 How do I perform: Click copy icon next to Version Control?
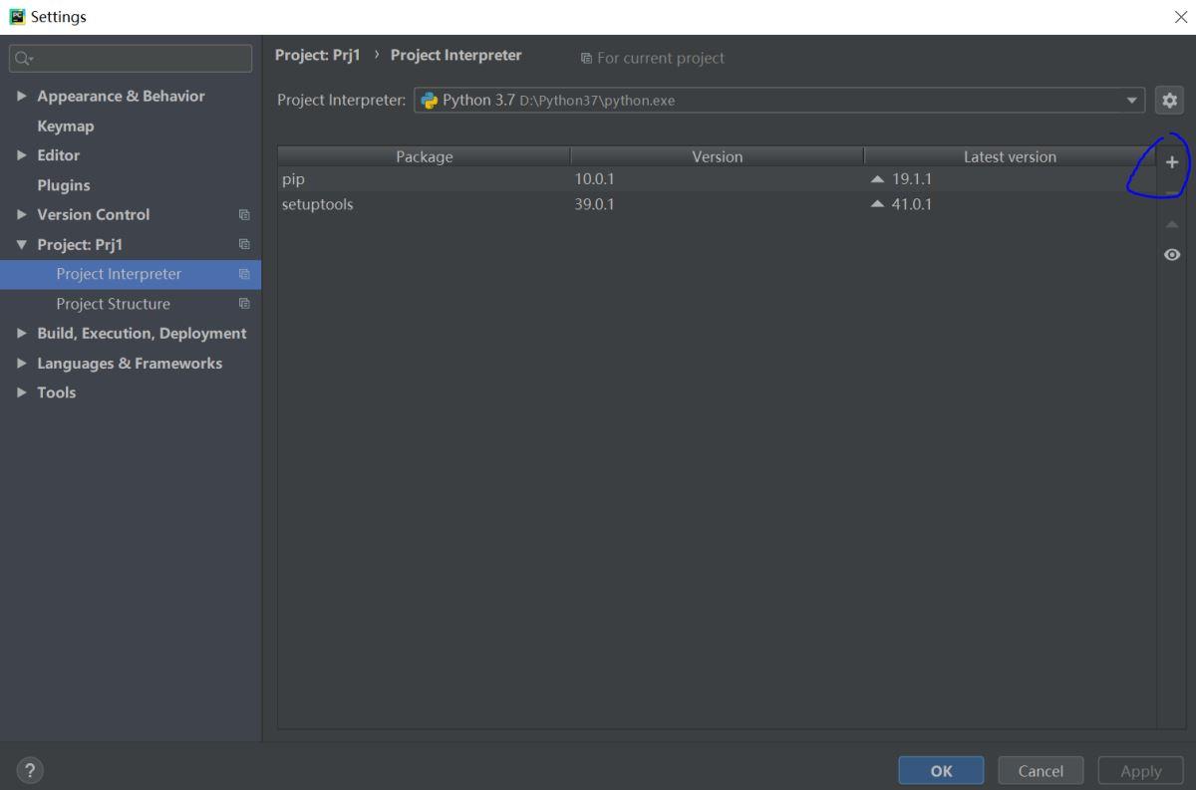pyautogui.click(x=244, y=215)
